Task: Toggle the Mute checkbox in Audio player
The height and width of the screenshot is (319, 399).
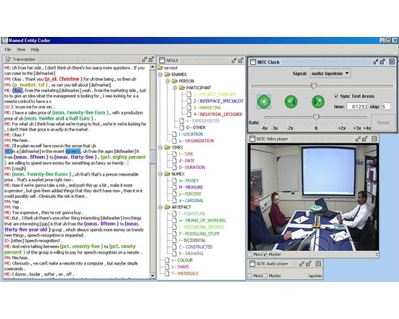Action: (x=250, y=275)
